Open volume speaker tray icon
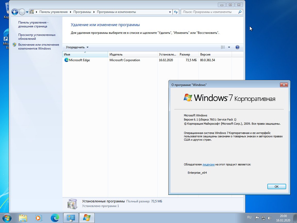This screenshot has width=297, height=223. point(270,218)
